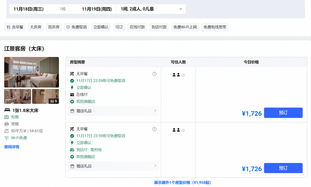Image resolution: width=311 pixels, height=187 pixels.
Task: Show the extra room price (¥1,958起)
Action: [x=183, y=182]
